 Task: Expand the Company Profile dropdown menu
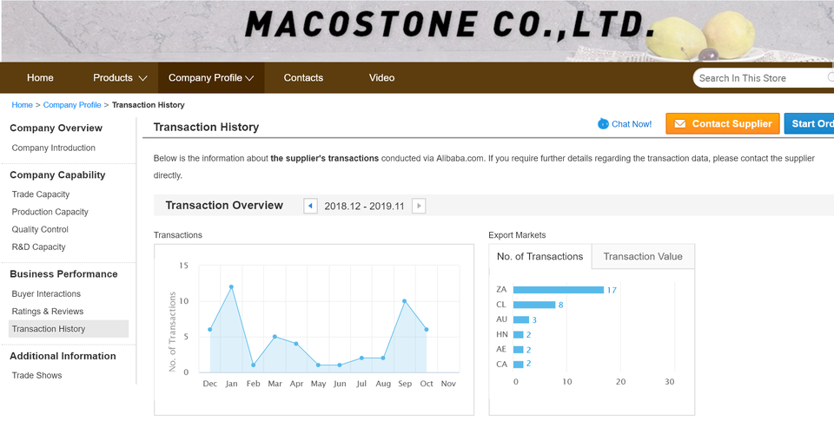[211, 78]
